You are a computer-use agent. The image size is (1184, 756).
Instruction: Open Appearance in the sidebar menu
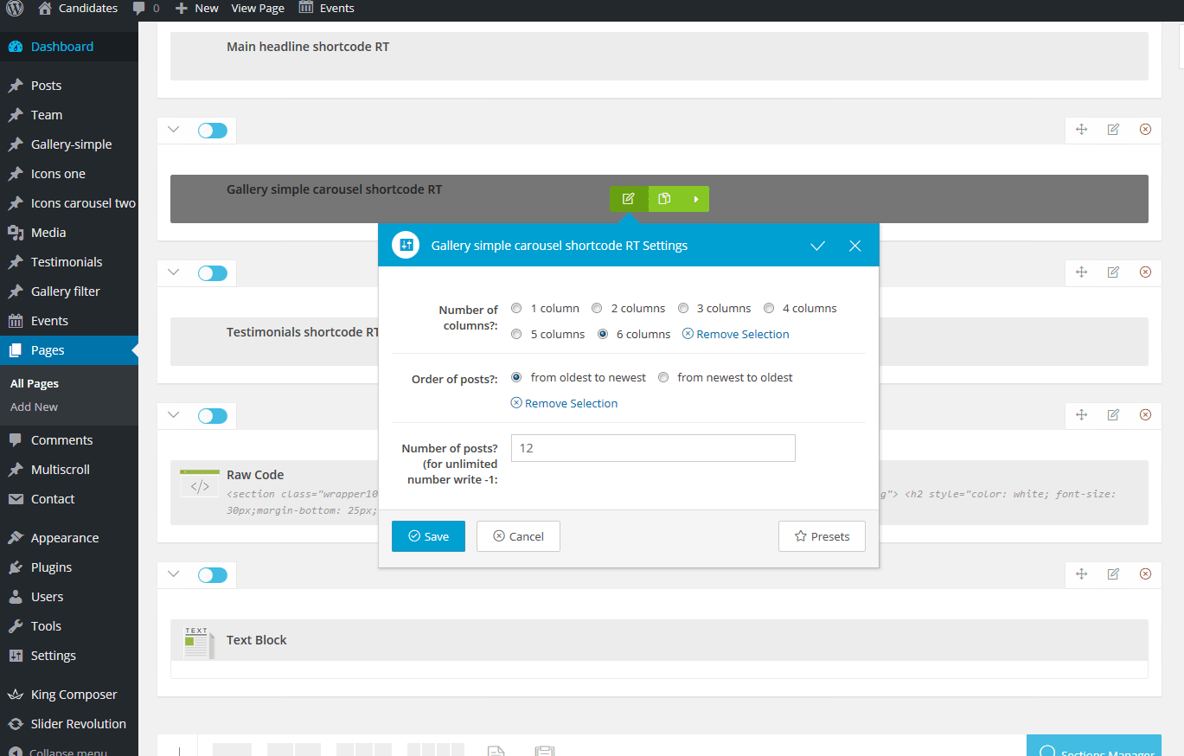(x=64, y=538)
